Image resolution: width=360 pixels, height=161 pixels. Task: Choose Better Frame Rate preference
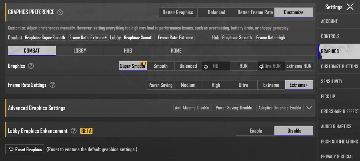255,12
